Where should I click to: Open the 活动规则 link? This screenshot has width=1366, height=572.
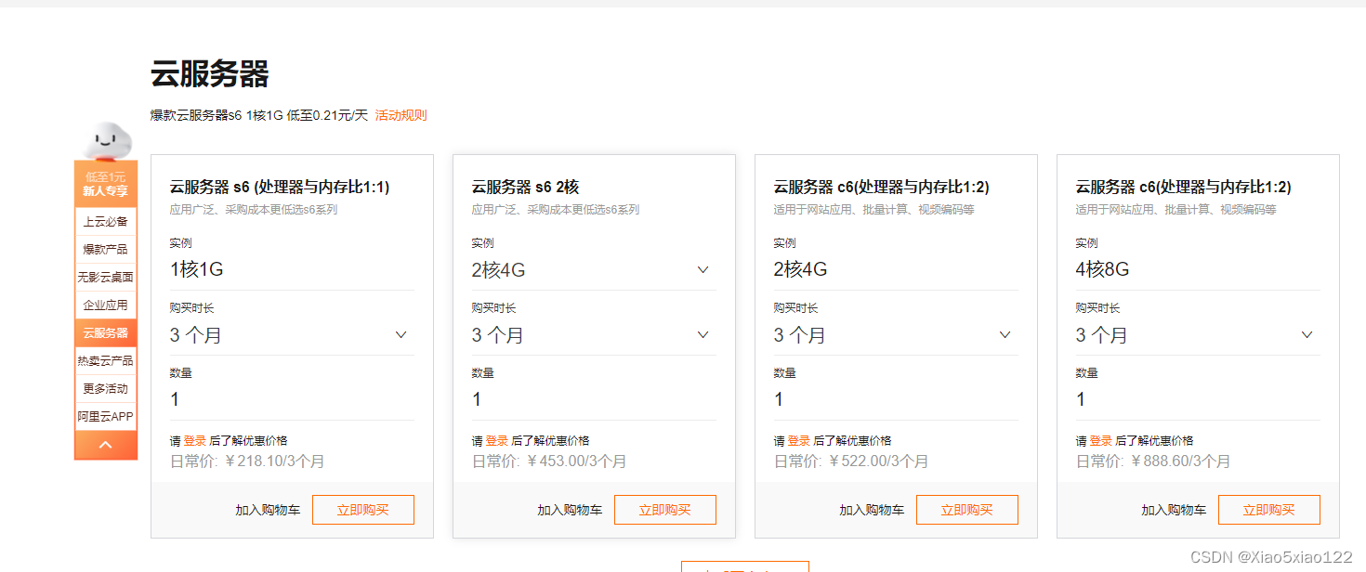click(x=401, y=115)
